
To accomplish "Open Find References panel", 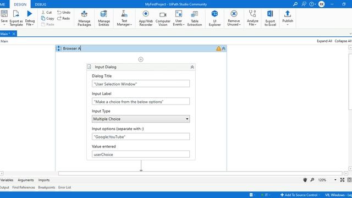I will pos(24,187).
